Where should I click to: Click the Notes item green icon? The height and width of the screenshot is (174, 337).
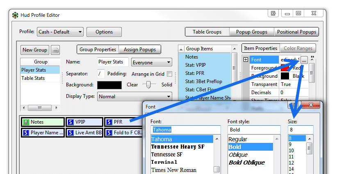(x=25, y=122)
